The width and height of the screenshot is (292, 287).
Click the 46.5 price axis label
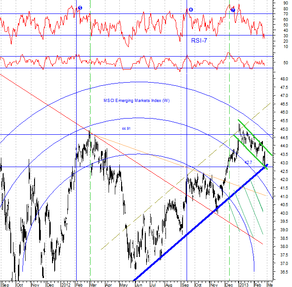coord(284,104)
